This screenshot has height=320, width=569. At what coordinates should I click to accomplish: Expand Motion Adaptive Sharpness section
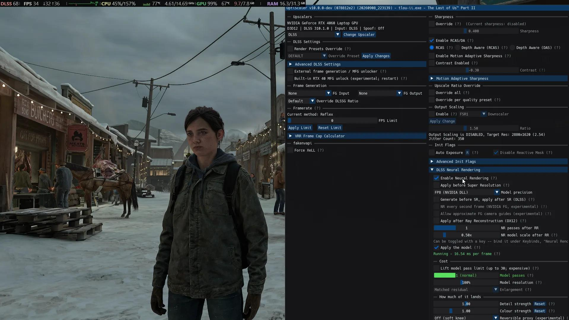pyautogui.click(x=498, y=79)
